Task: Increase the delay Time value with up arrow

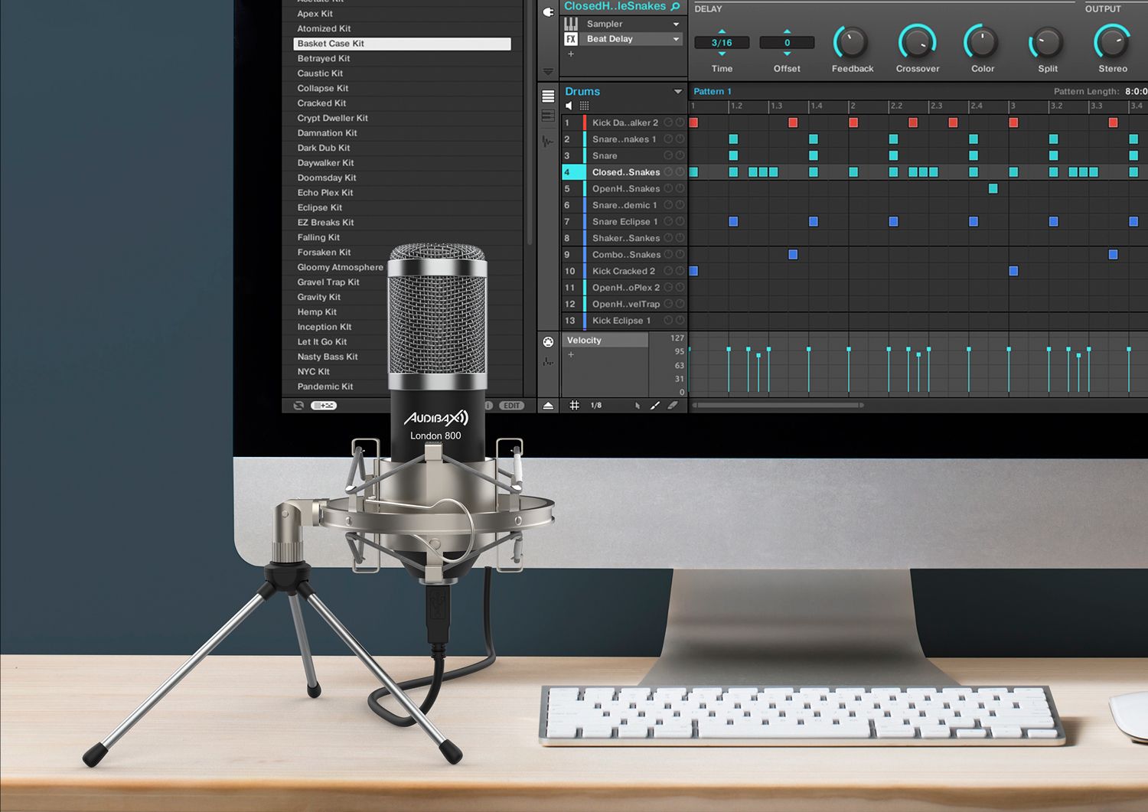Action: [x=722, y=31]
